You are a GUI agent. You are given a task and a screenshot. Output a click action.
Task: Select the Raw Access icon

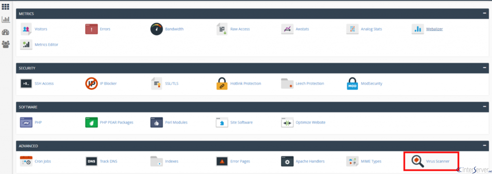pos(222,29)
